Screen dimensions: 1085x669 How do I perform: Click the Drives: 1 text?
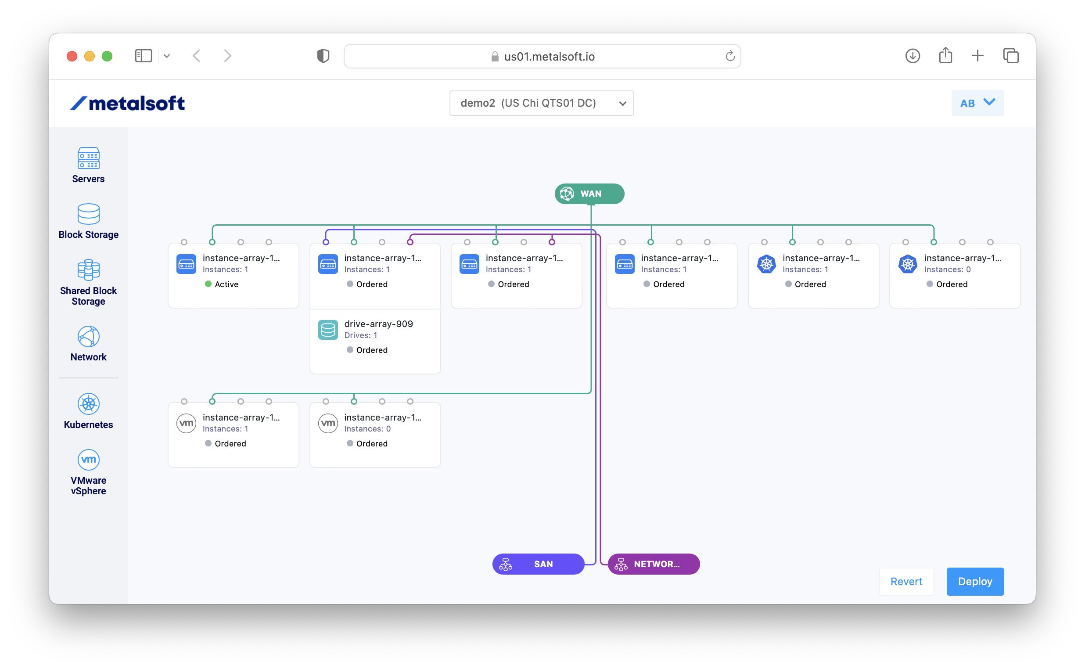[360, 335]
